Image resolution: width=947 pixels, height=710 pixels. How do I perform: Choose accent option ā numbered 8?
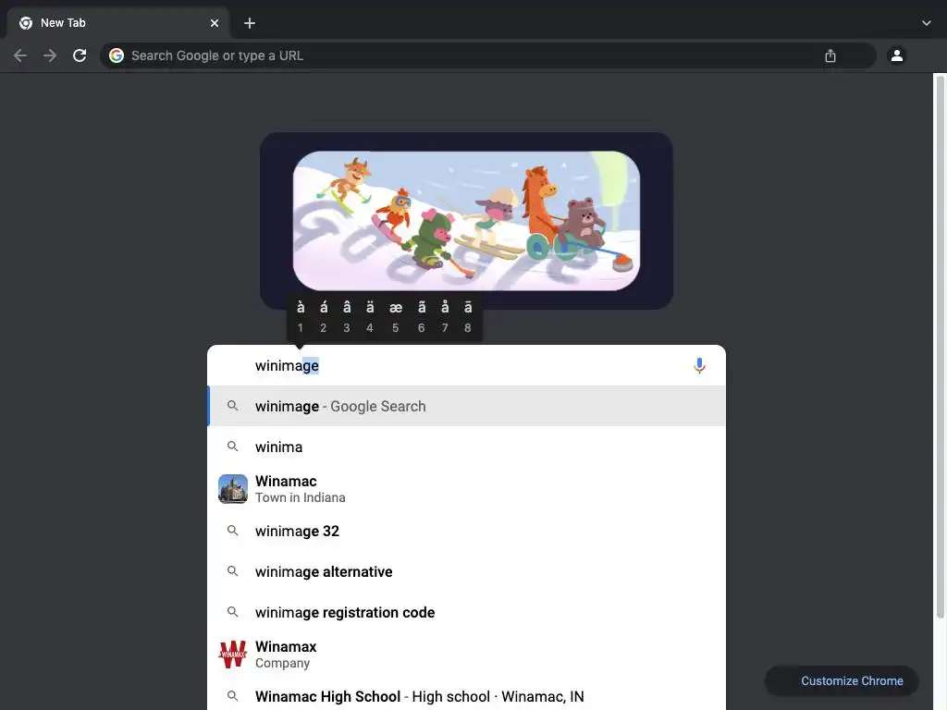coord(467,317)
